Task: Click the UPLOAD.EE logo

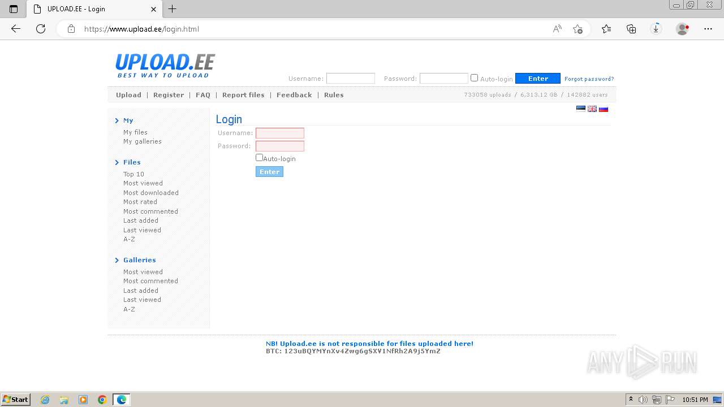Action: [x=165, y=66]
